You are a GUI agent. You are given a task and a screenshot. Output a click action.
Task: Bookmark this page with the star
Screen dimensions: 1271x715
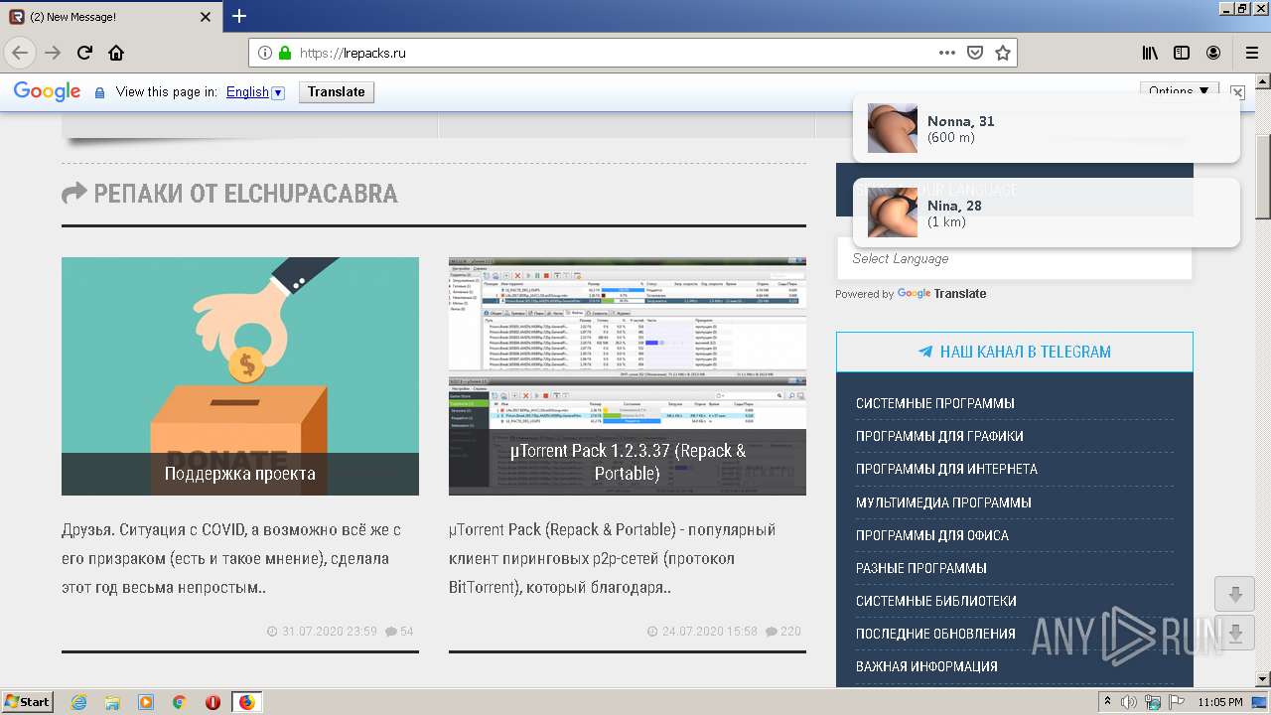pos(1003,53)
